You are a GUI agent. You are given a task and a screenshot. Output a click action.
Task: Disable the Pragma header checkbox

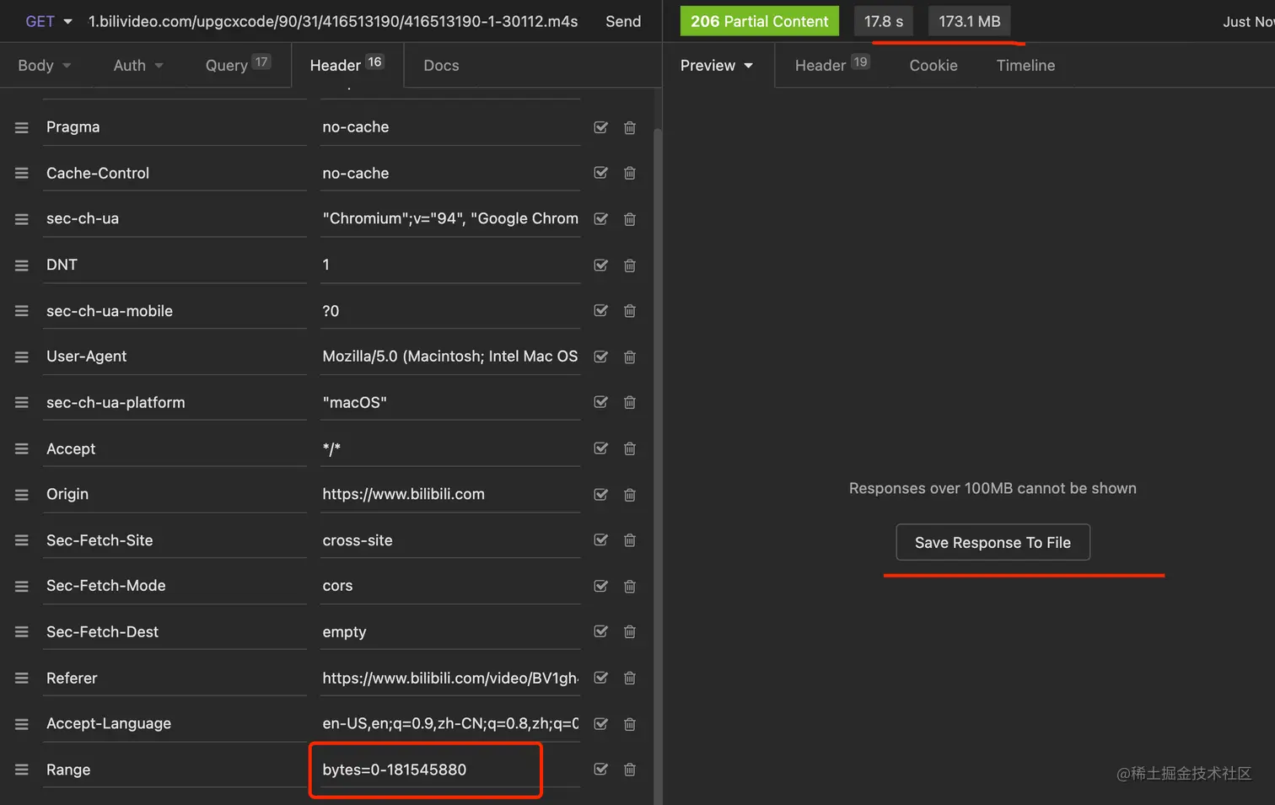click(x=601, y=127)
